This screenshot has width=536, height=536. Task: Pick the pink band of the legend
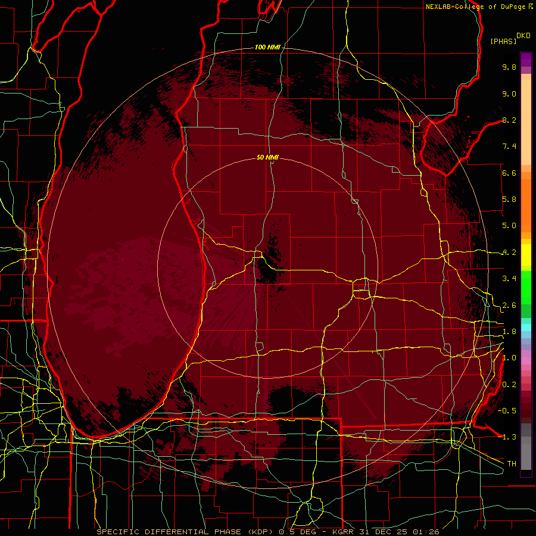[526, 361]
